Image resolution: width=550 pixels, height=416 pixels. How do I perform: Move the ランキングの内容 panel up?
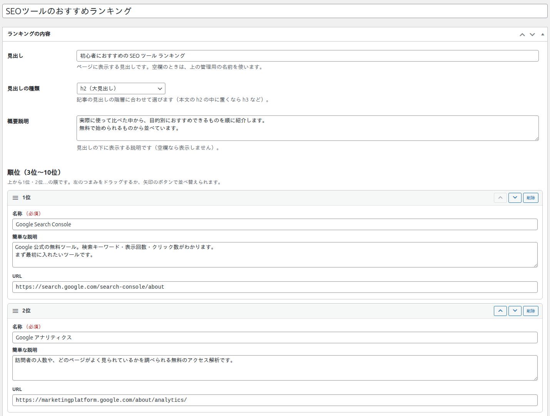(522, 35)
